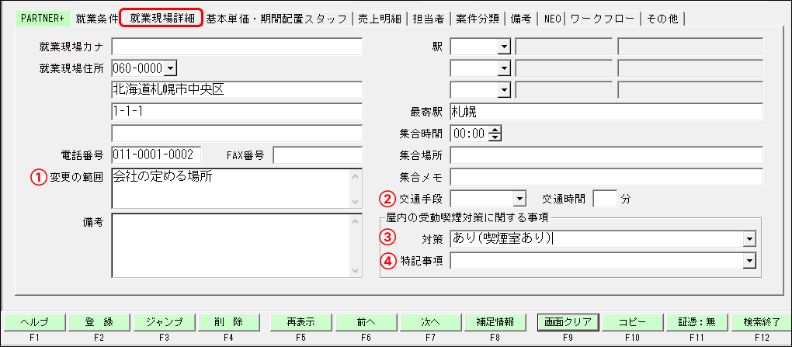Screen dimensions: 792x347
Task: Click the 前へ F6 button
Action: tap(366, 322)
